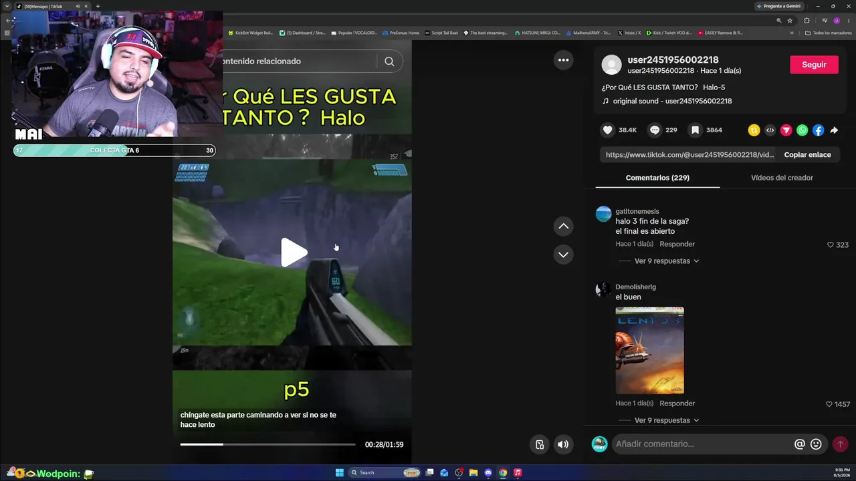Screen dimensions: 856x481
Task: Open user2451956002218 profile avatar
Action: 611,65
